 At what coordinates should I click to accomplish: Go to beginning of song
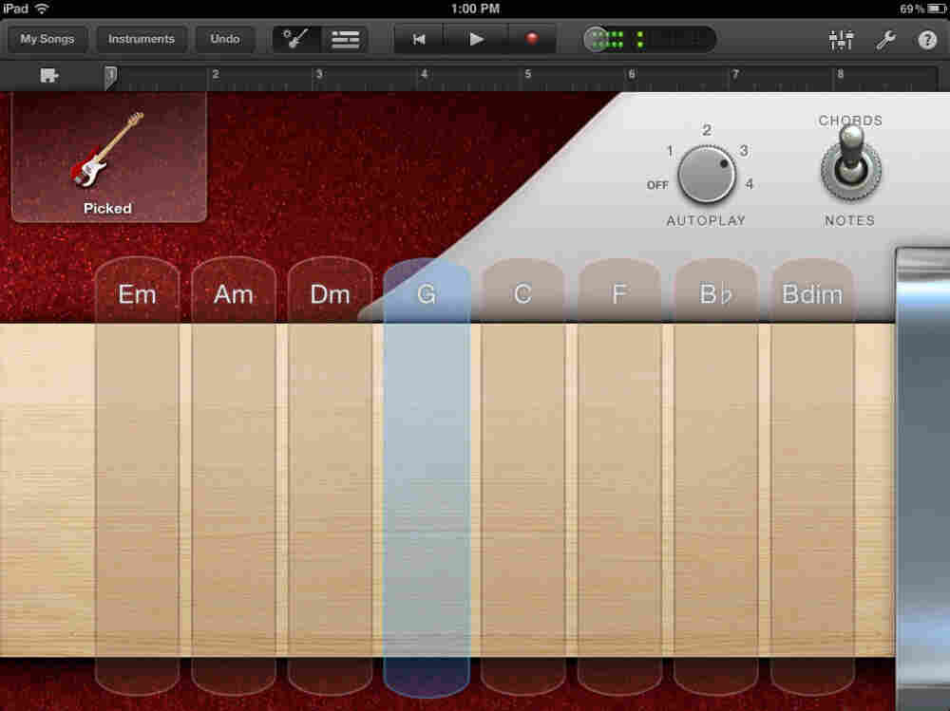[x=419, y=39]
